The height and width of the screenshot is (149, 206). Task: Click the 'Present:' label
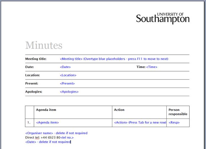point(32,83)
